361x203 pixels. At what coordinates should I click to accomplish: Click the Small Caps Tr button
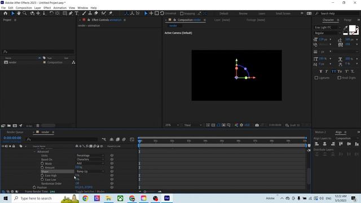tap(340, 72)
